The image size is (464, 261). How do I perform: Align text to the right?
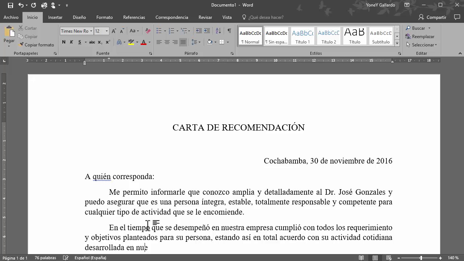click(175, 42)
